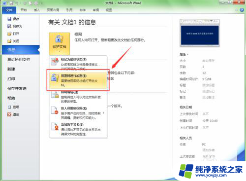Click the Mark as Final icon
Screen dimensions: 246x181
point(55,62)
